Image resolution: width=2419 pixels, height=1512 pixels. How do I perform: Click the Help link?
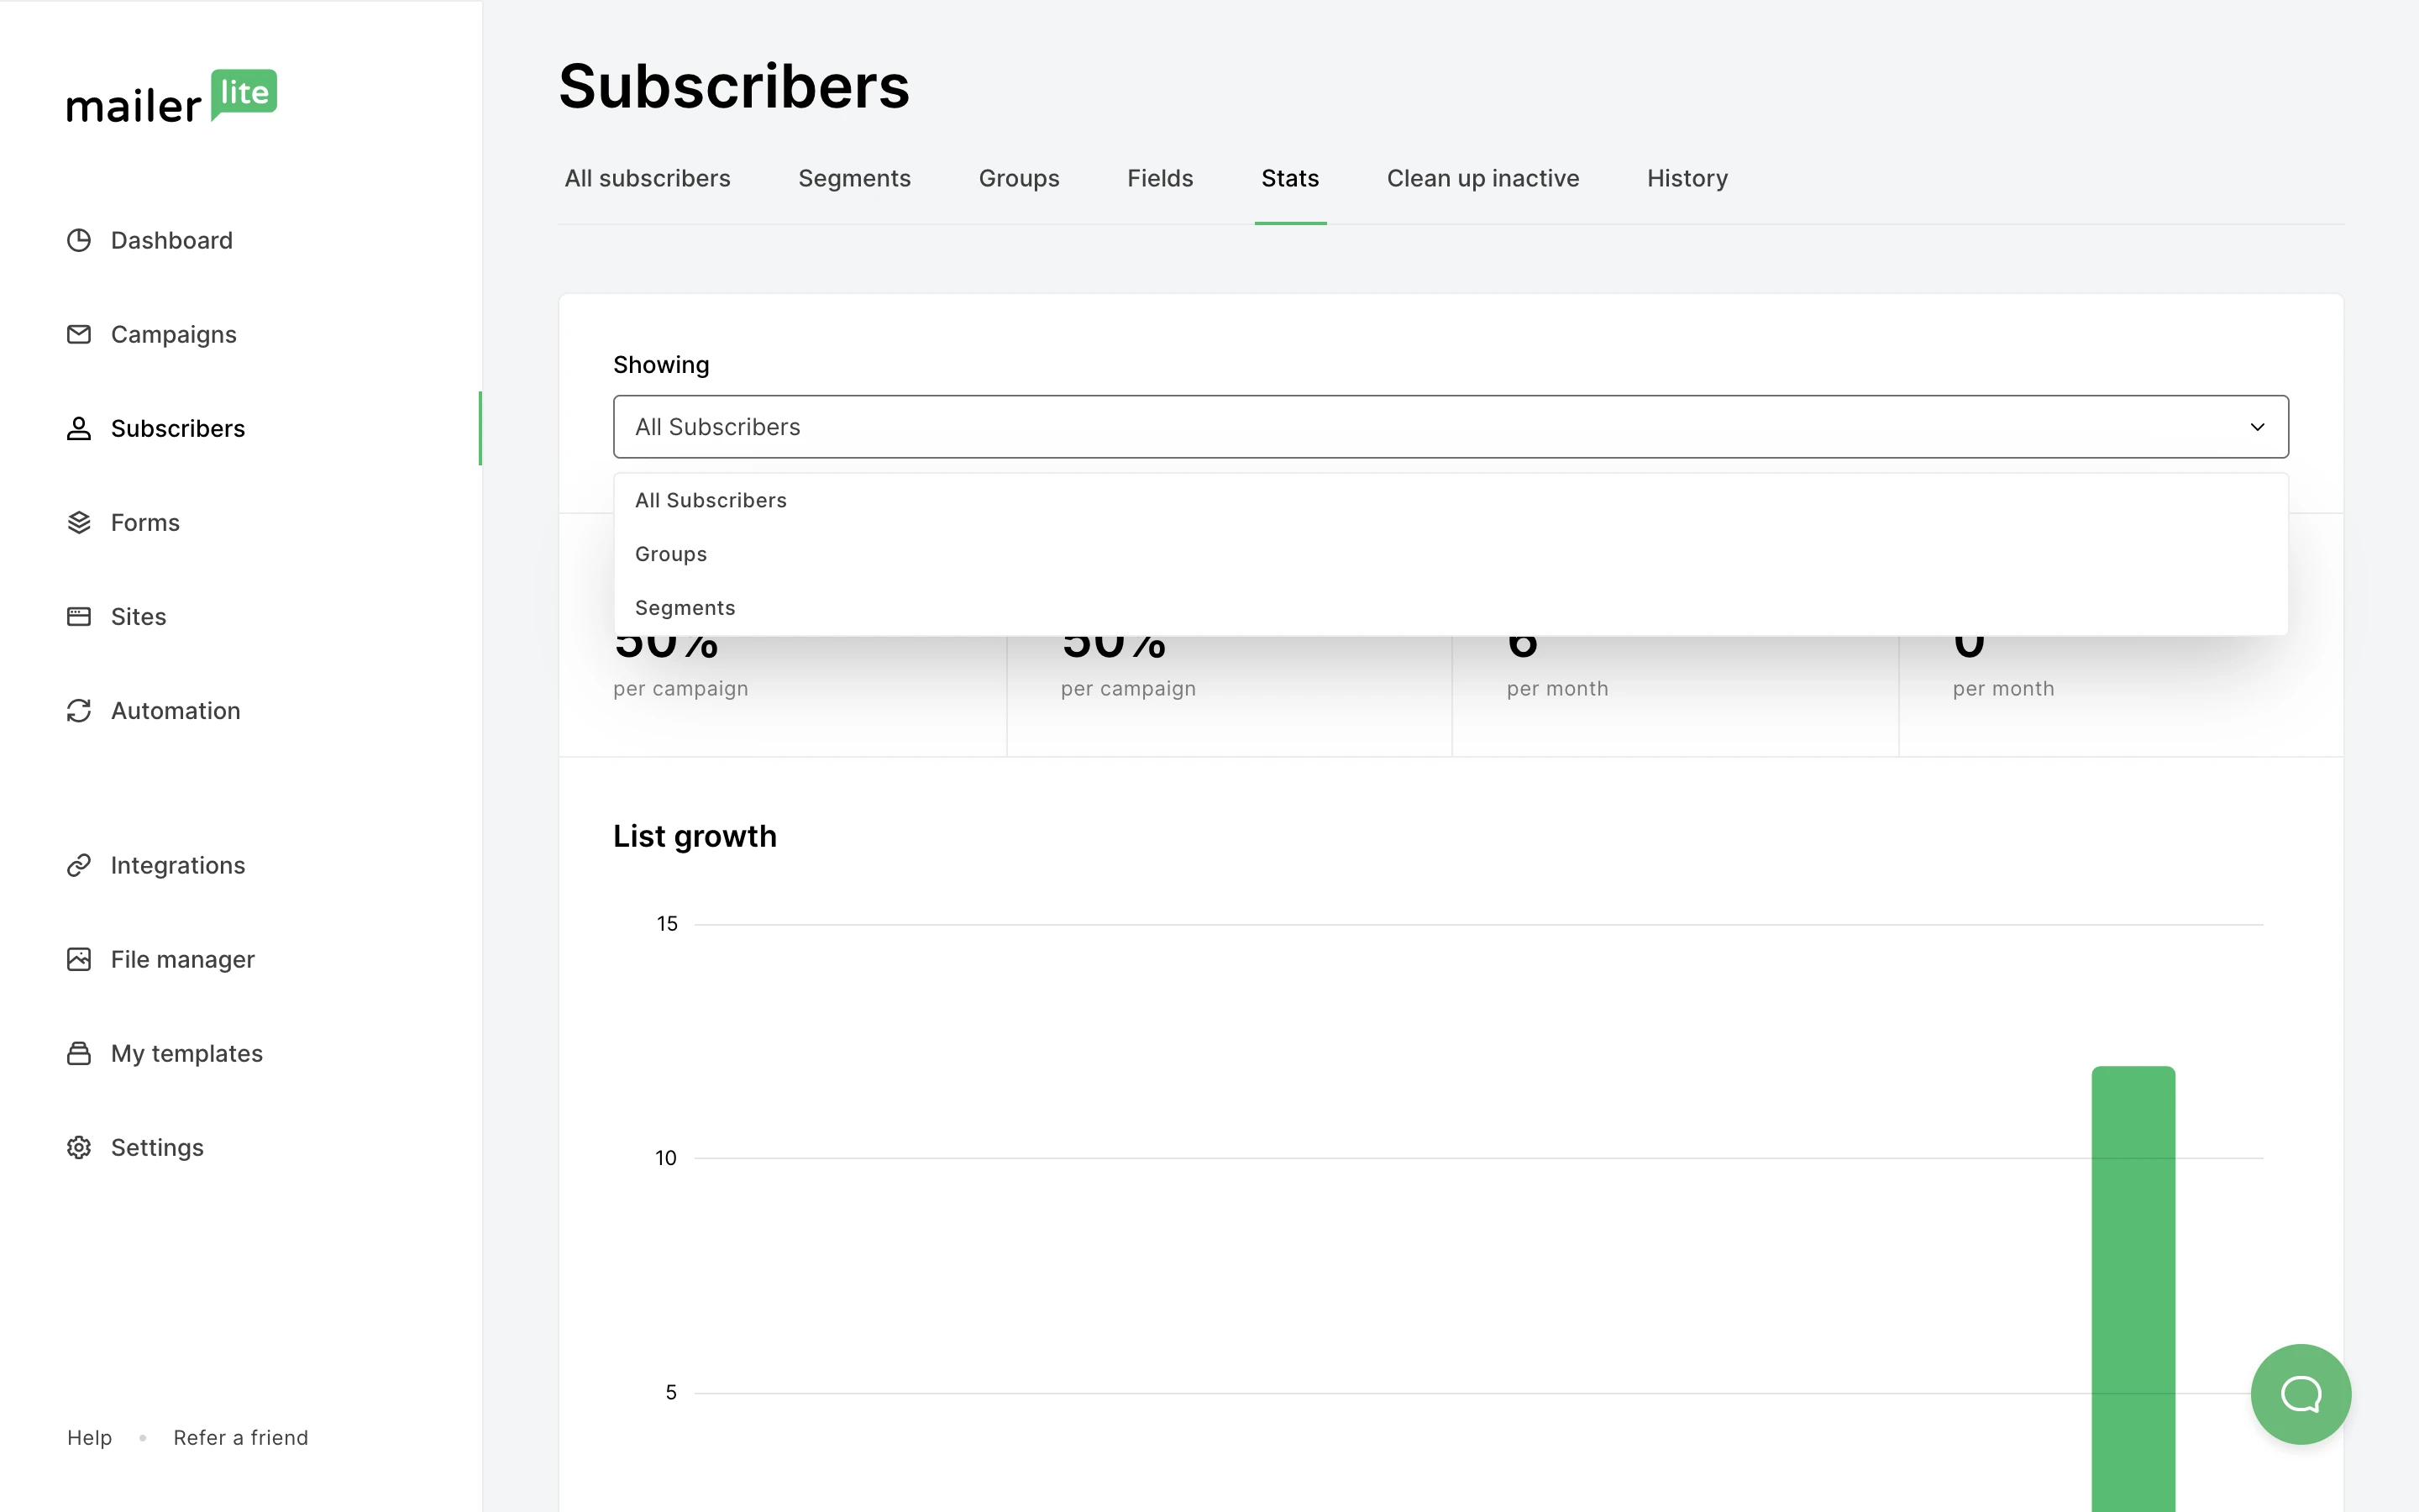click(x=89, y=1437)
